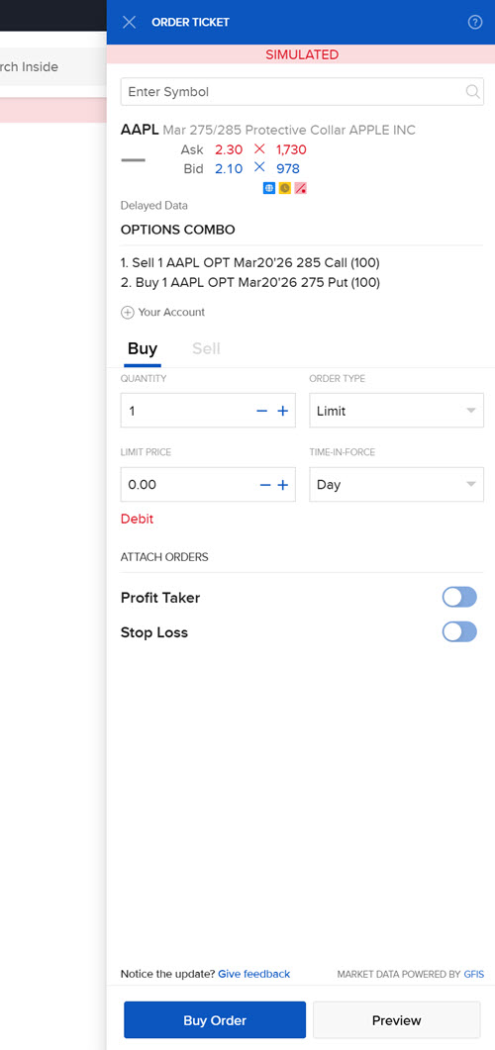
Task: Click the Buy 1 AAPL 275 Put leg
Action: (x=250, y=283)
